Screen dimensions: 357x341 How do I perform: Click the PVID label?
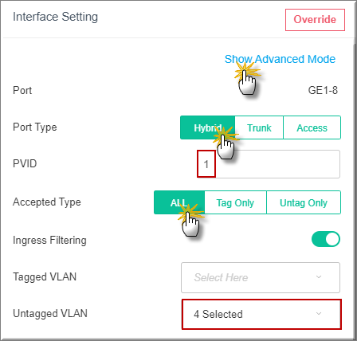pos(25,163)
